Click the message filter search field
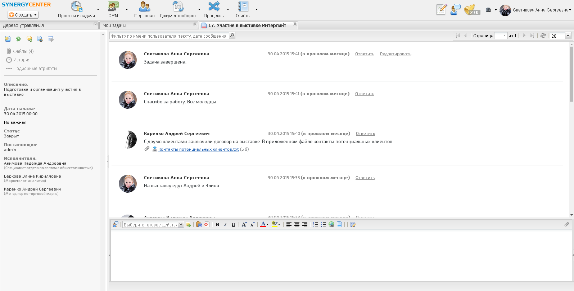The height and width of the screenshot is (291, 574). point(168,36)
